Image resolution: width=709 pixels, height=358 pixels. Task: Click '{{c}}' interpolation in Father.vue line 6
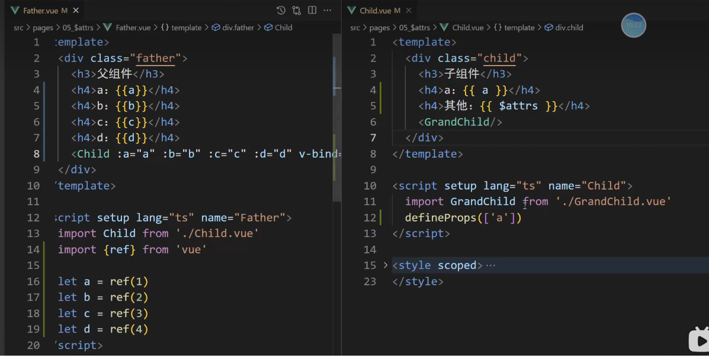(x=131, y=122)
